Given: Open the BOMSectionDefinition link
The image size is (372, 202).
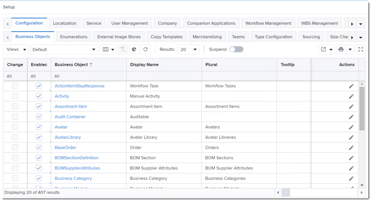Looking at the screenshot, I should click(x=76, y=158).
